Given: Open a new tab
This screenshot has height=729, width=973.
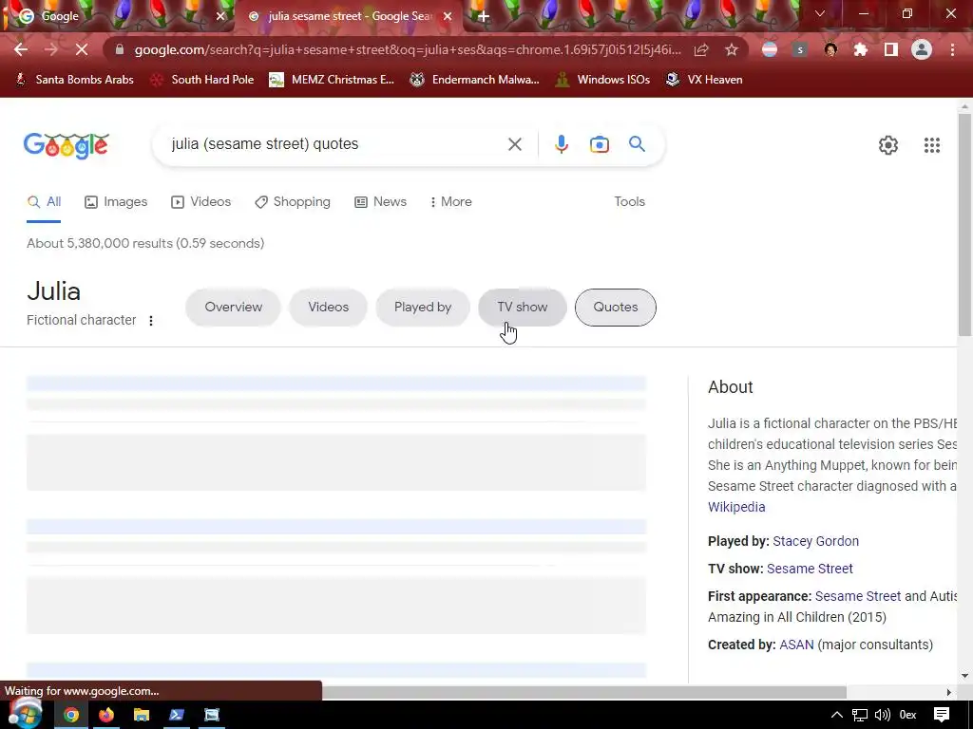Looking at the screenshot, I should (x=484, y=16).
